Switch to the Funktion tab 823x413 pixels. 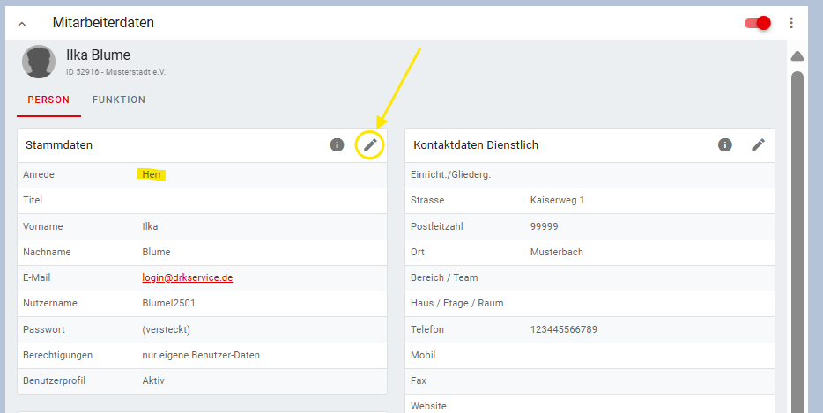click(119, 100)
